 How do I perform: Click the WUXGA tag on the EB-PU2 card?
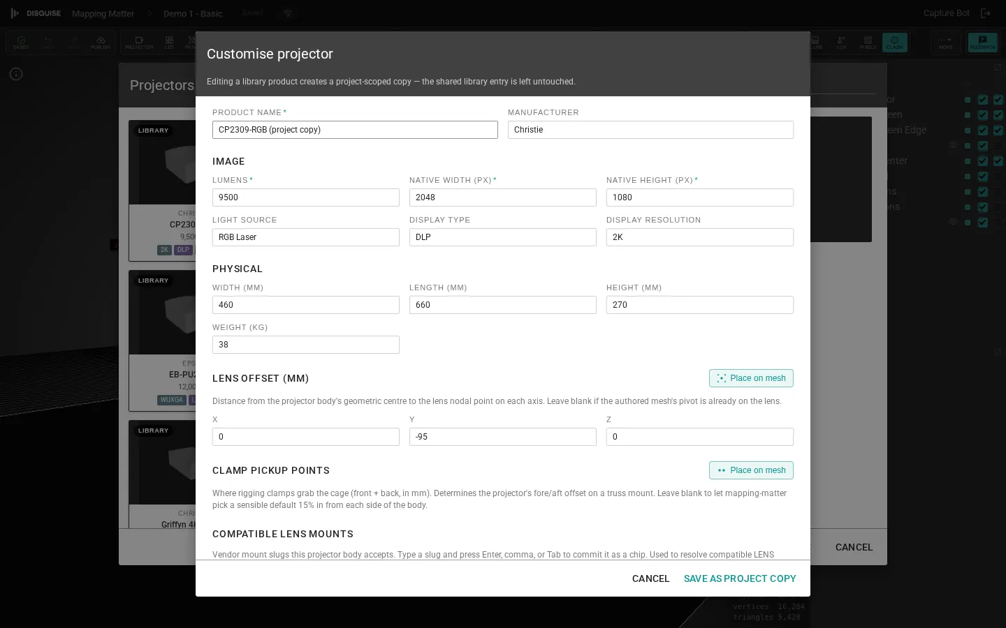[x=171, y=400]
